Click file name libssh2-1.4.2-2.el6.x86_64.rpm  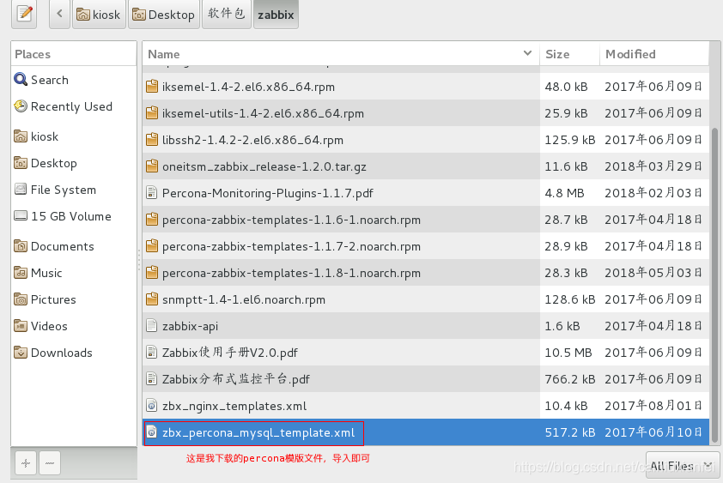click(x=252, y=140)
